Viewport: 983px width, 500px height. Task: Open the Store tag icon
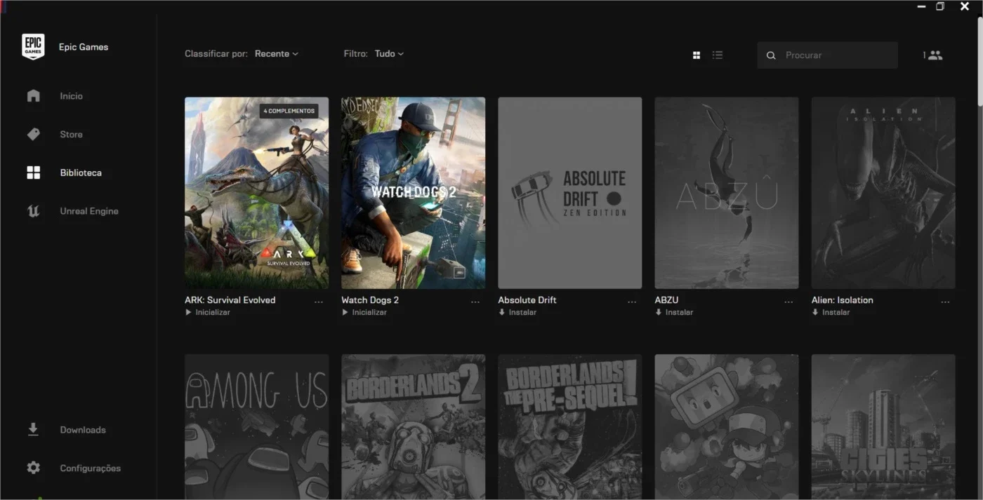[x=33, y=135]
